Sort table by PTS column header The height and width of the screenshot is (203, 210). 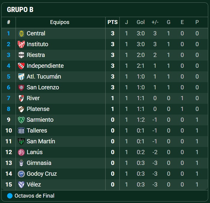112,22
